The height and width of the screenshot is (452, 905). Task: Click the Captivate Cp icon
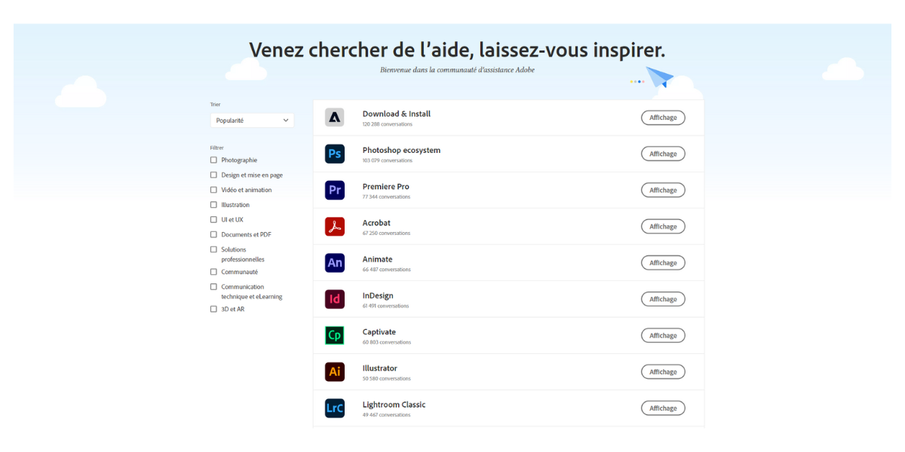click(335, 335)
